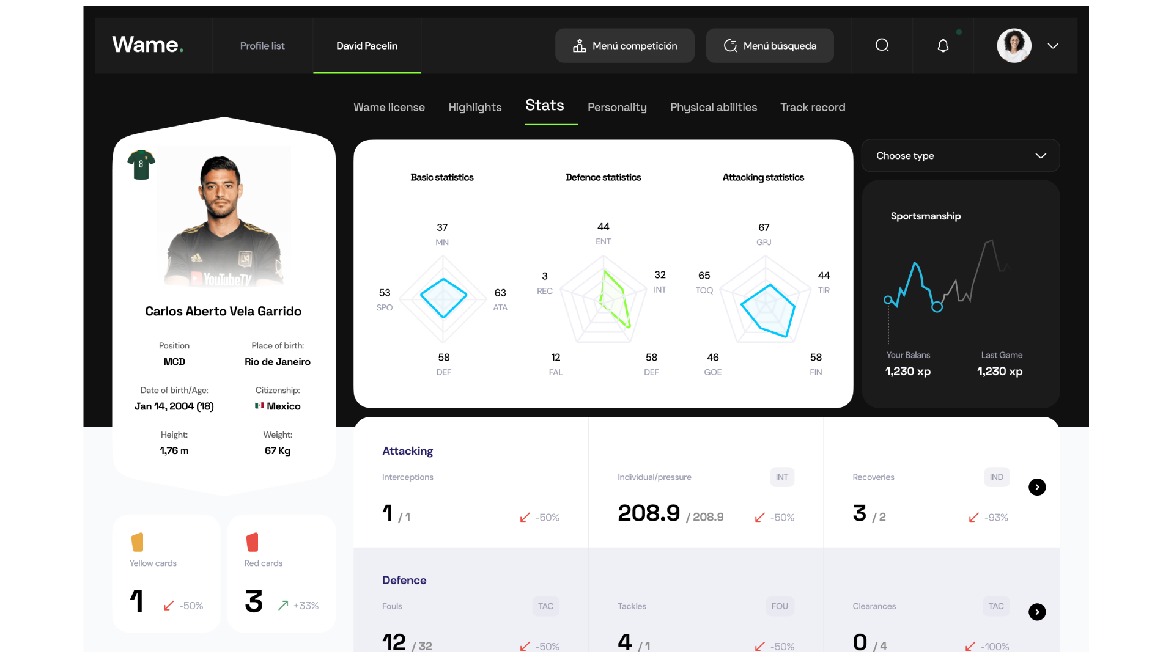Viewport: 1174px width, 660px height.
Task: Click the Red cards +33% up arrow
Action: (283, 606)
